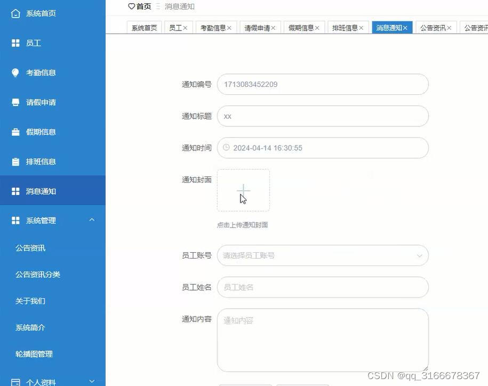Close the active 消息通知 tab

coord(405,28)
